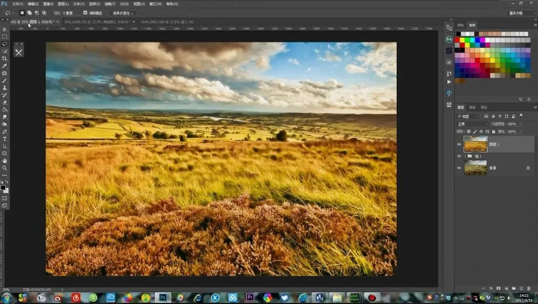Click the Actions play panel icon
The image size is (538, 304).
tap(449, 83)
